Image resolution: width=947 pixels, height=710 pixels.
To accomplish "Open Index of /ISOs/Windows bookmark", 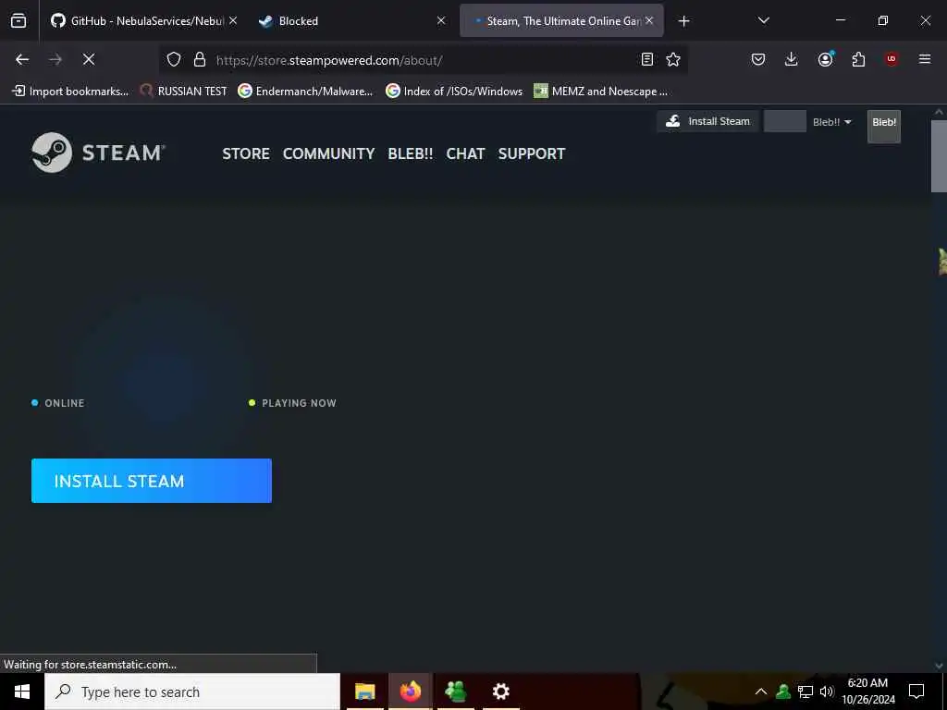I will 454,92.
